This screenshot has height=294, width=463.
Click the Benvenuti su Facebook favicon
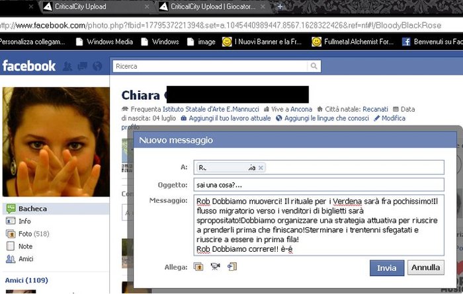406,42
